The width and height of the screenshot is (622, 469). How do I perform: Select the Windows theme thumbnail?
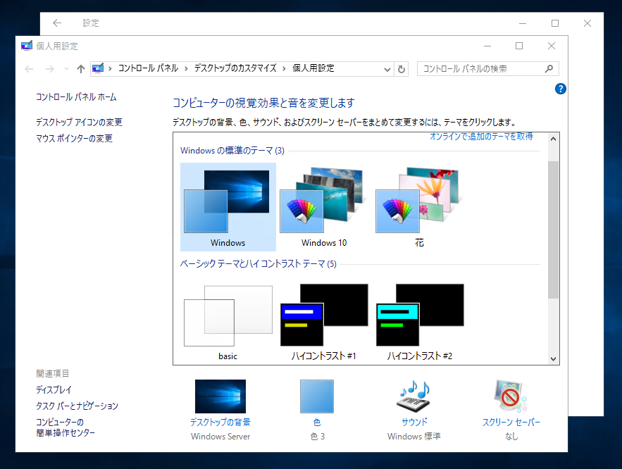228,207
